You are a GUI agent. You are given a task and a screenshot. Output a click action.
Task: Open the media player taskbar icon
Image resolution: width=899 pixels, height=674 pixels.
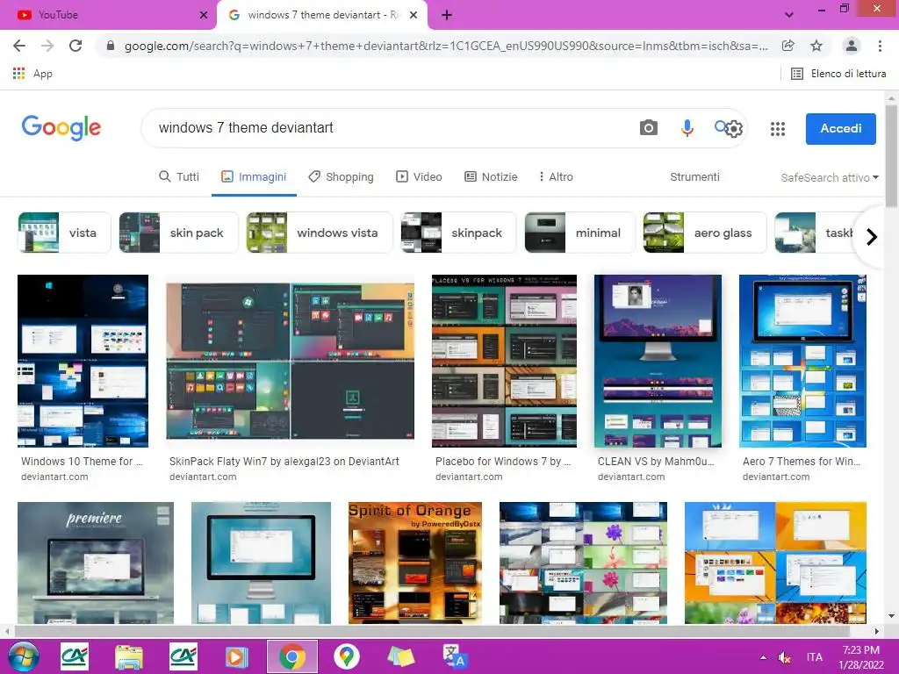pyautogui.click(x=235, y=656)
